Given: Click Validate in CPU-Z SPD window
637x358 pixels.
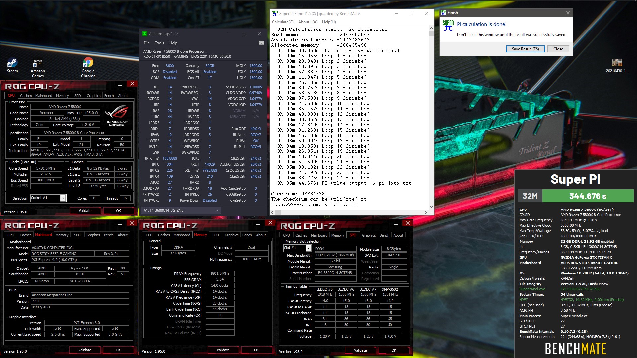Looking at the screenshot, I should pyautogui.click(x=360, y=350).
